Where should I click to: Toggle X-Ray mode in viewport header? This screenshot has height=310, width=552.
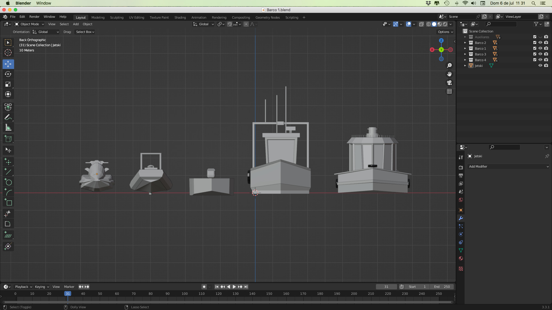pos(421,24)
